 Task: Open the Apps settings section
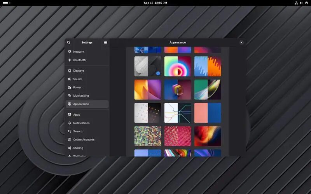click(87, 114)
